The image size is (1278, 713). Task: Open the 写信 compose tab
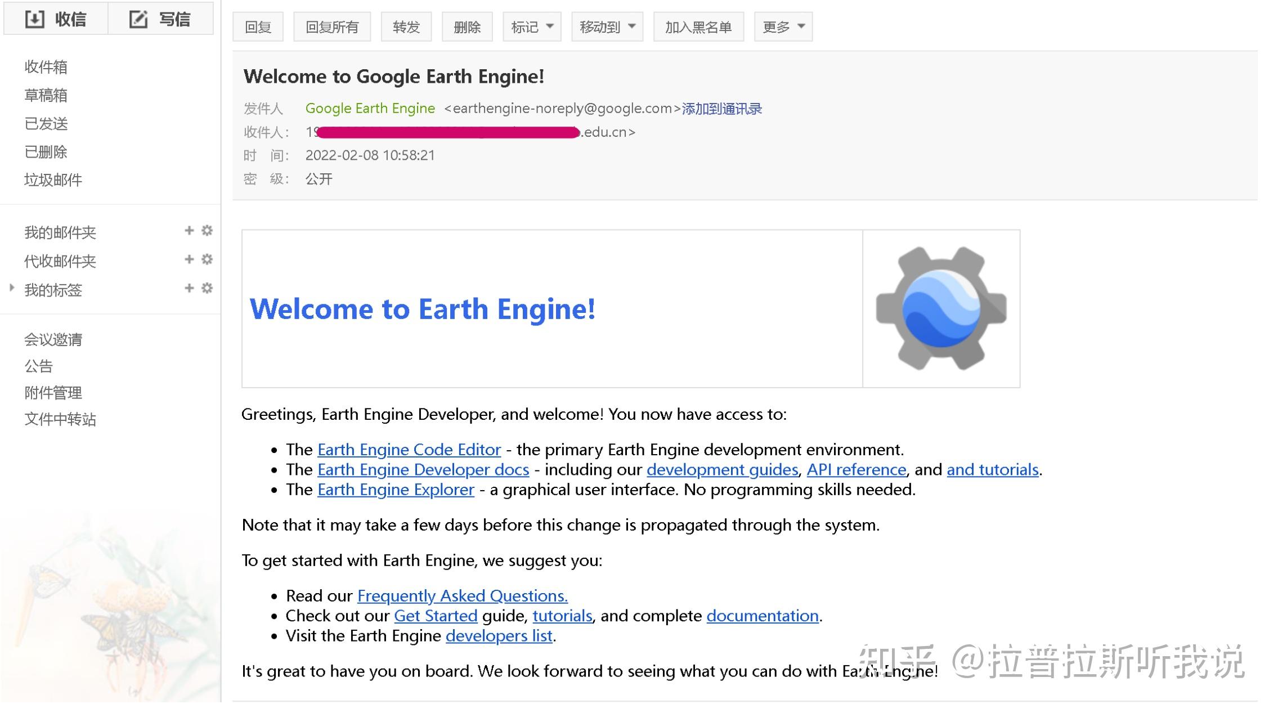[160, 19]
